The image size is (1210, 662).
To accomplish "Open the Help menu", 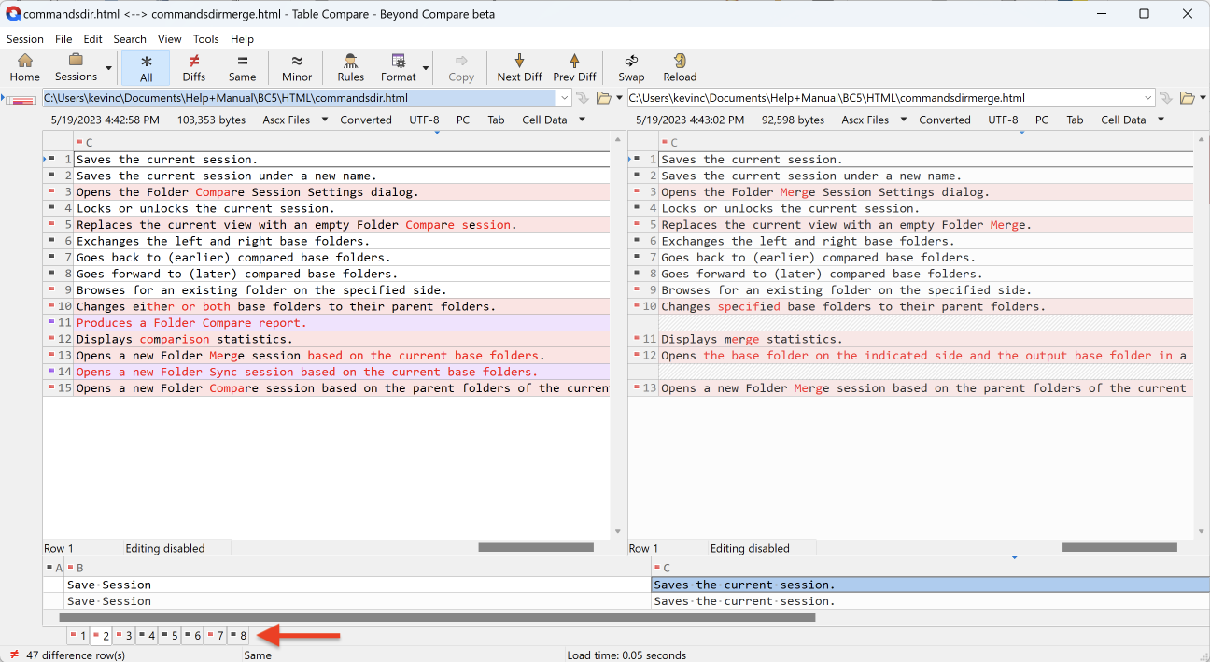I will click(242, 39).
